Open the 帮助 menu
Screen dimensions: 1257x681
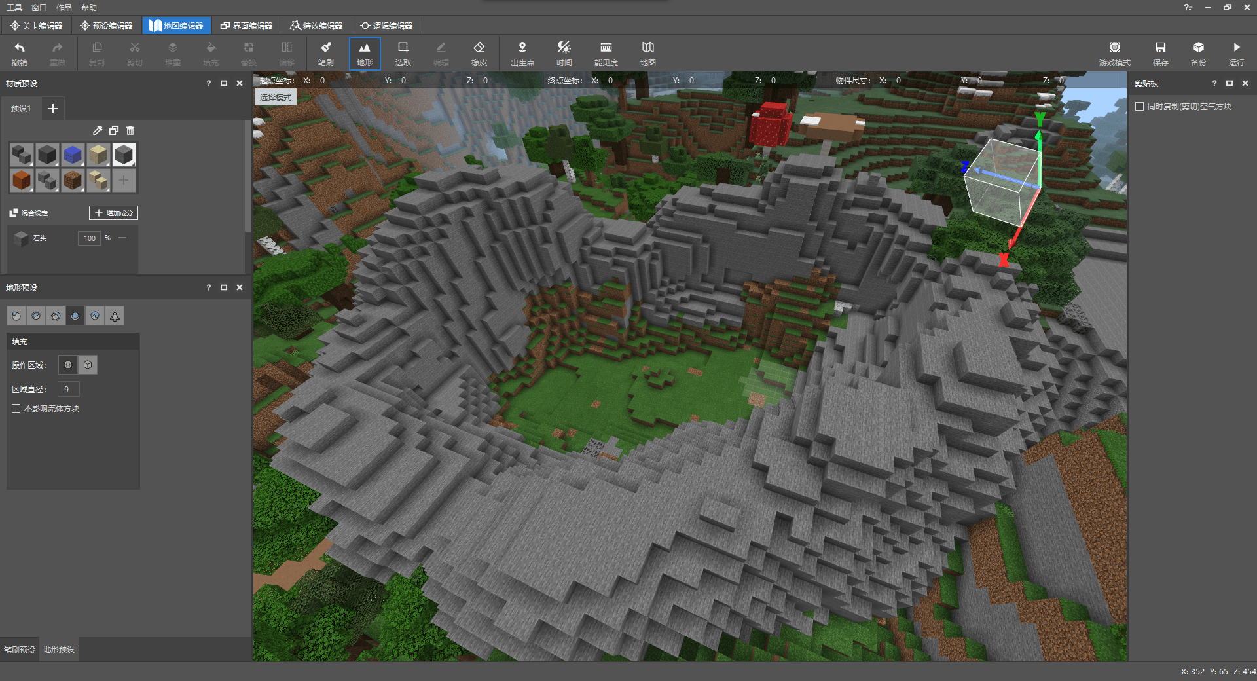pyautogui.click(x=89, y=7)
